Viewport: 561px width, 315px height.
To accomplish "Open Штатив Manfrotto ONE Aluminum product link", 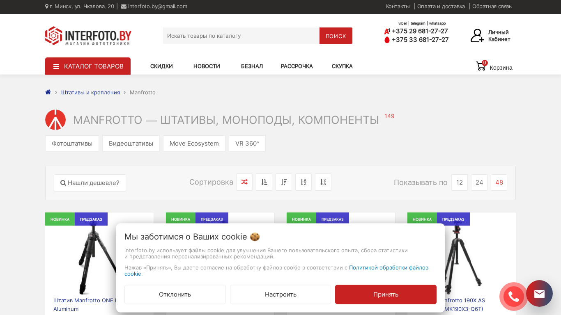I will click(x=85, y=305).
